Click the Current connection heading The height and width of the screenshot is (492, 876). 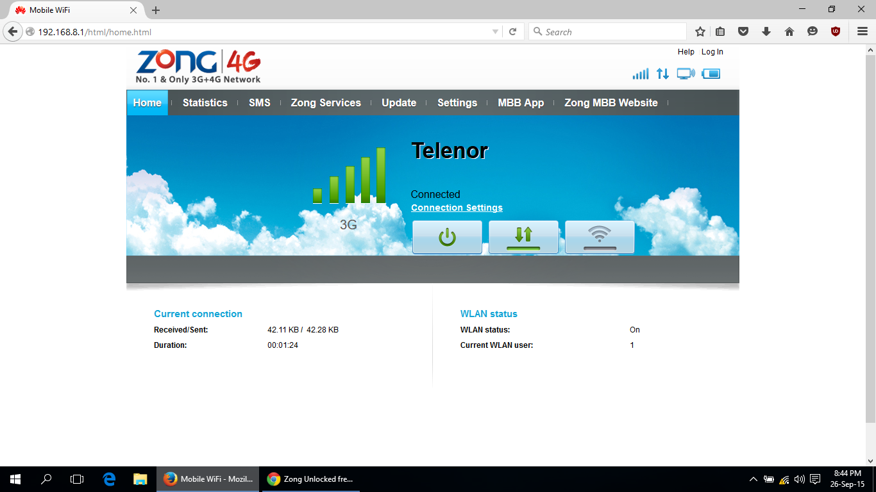[x=198, y=314]
